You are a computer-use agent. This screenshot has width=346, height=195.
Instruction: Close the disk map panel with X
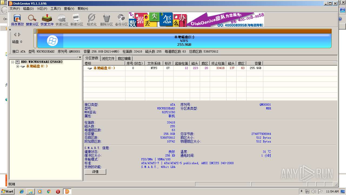click(x=10, y=30)
